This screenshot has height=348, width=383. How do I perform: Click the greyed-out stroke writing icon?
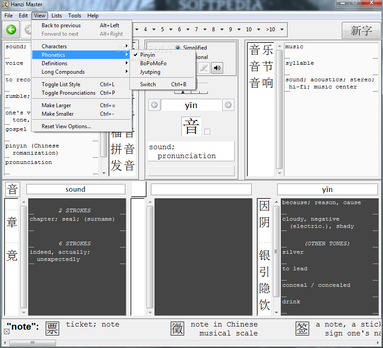[x=204, y=68]
